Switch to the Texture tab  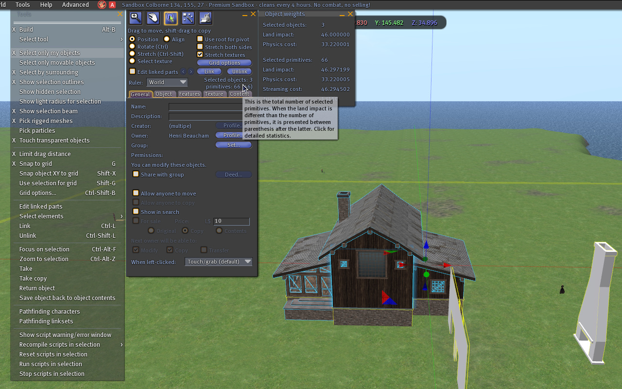214,94
